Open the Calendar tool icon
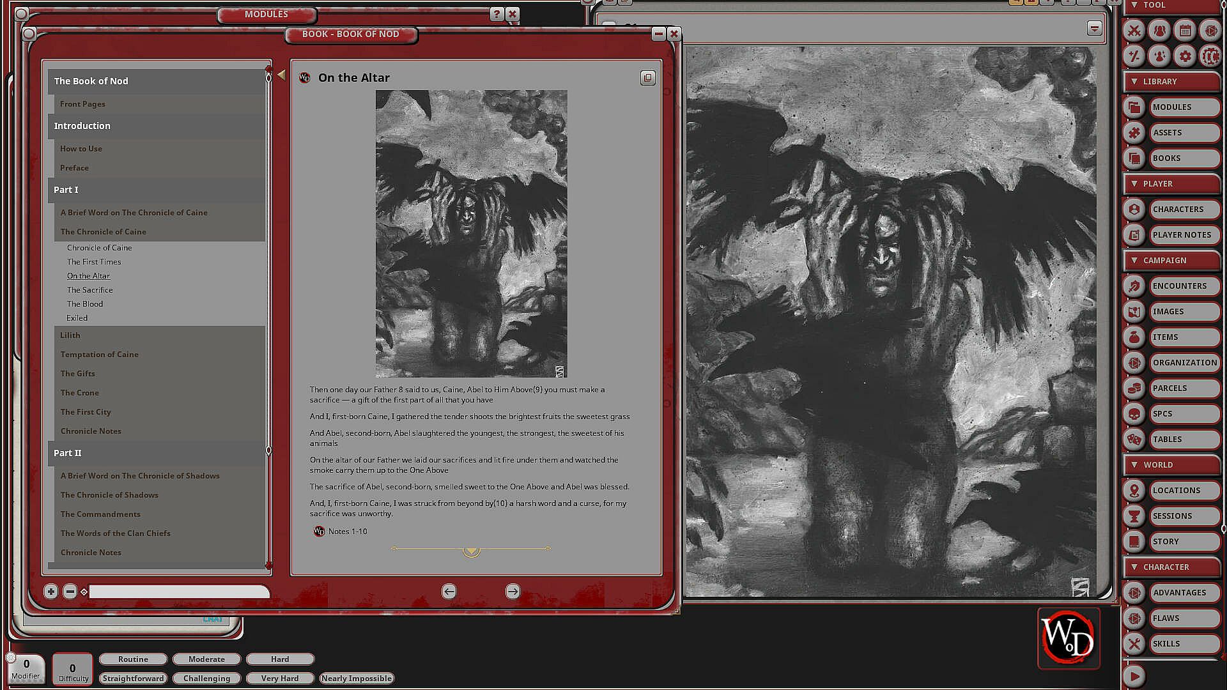This screenshot has width=1227, height=690. (x=1185, y=30)
